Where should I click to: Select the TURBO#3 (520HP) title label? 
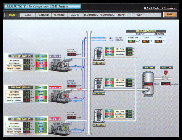20,119
